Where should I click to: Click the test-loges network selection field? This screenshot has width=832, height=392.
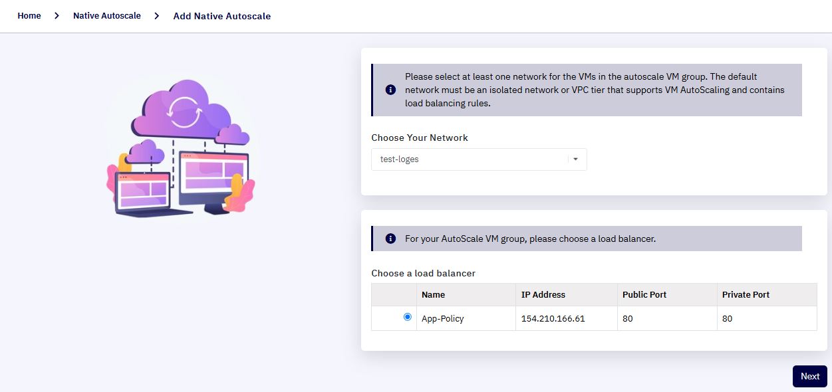pyautogui.click(x=479, y=159)
